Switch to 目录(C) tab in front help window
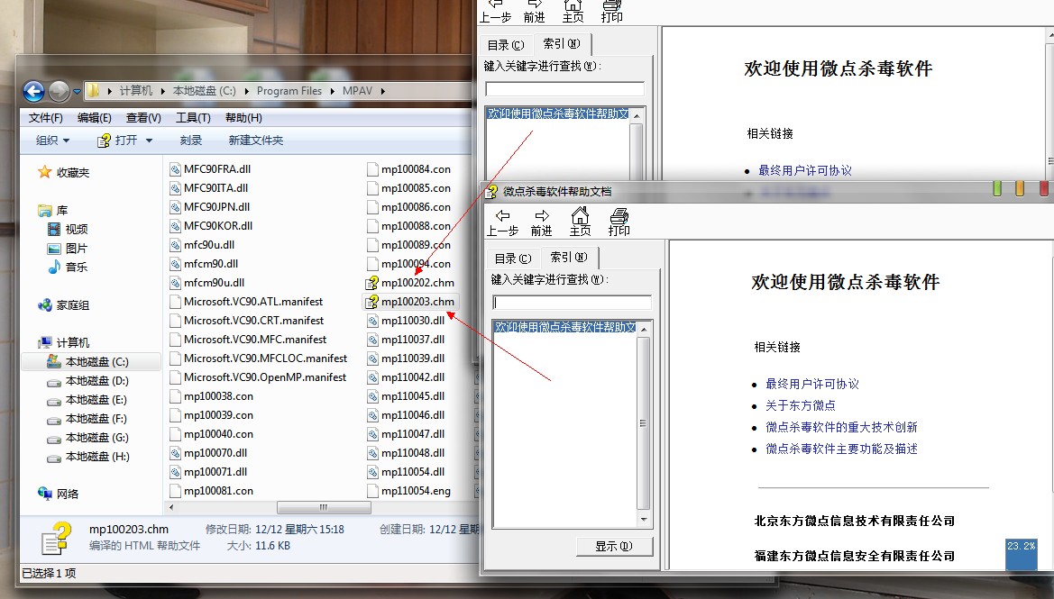The image size is (1054, 599). (x=513, y=259)
